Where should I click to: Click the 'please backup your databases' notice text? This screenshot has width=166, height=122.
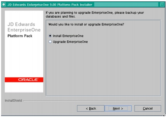click(95, 14)
